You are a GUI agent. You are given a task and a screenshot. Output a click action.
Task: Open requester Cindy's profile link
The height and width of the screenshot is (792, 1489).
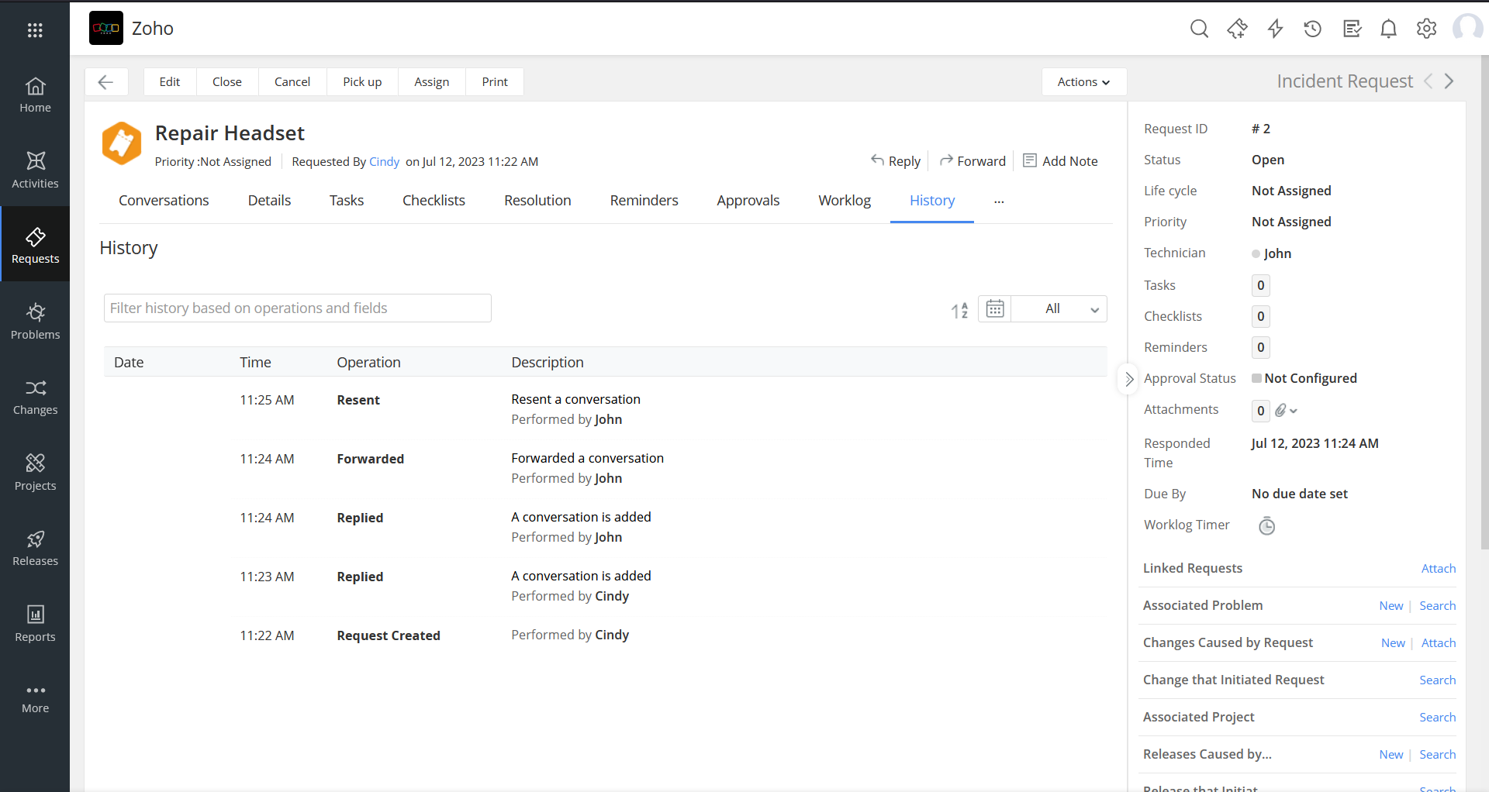pos(384,162)
